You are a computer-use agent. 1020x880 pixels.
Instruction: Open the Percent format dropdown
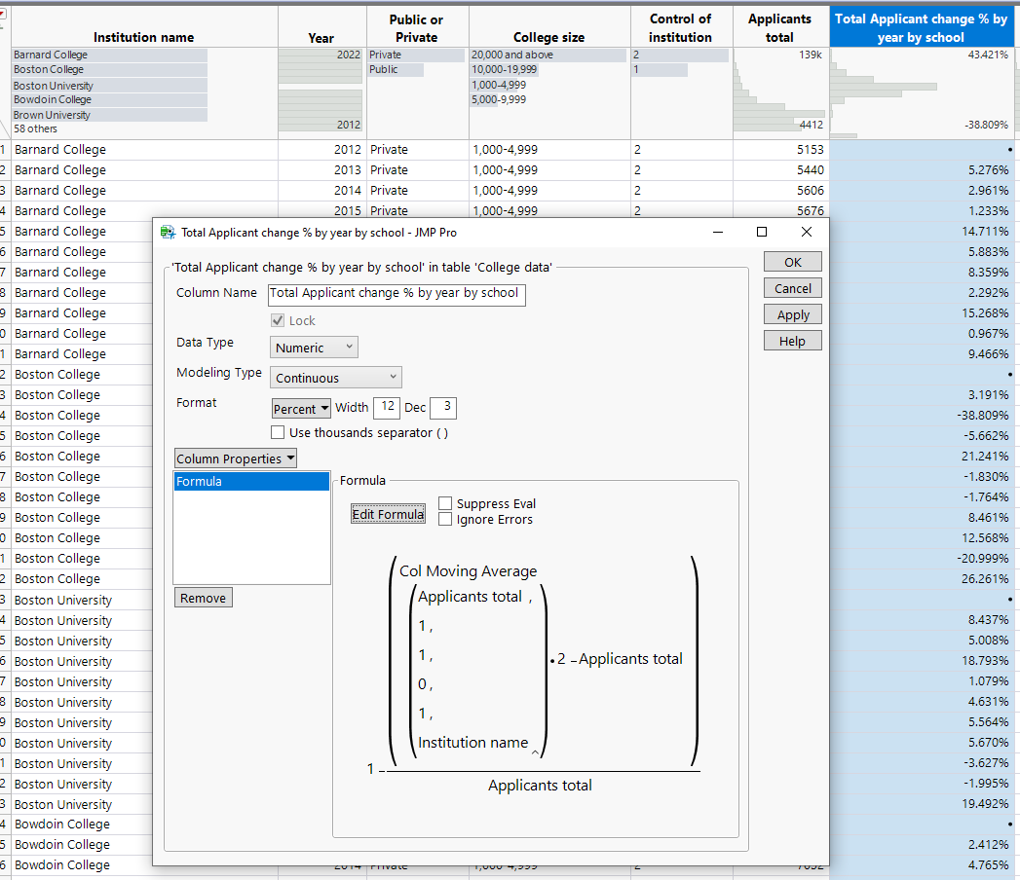(300, 408)
